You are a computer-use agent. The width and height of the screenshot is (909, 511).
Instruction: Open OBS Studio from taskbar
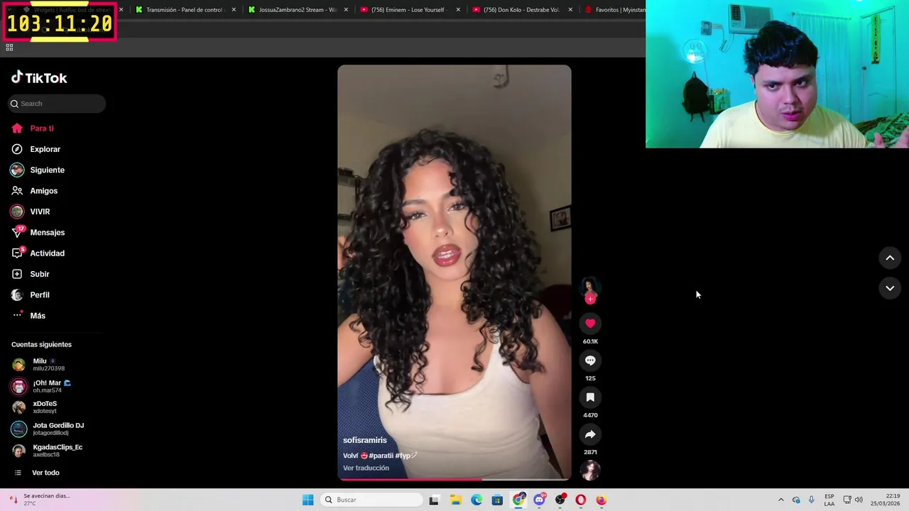[560, 500]
